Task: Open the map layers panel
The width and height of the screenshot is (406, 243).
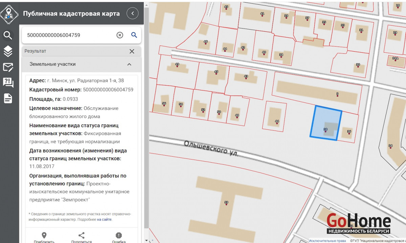Action: 8,51
